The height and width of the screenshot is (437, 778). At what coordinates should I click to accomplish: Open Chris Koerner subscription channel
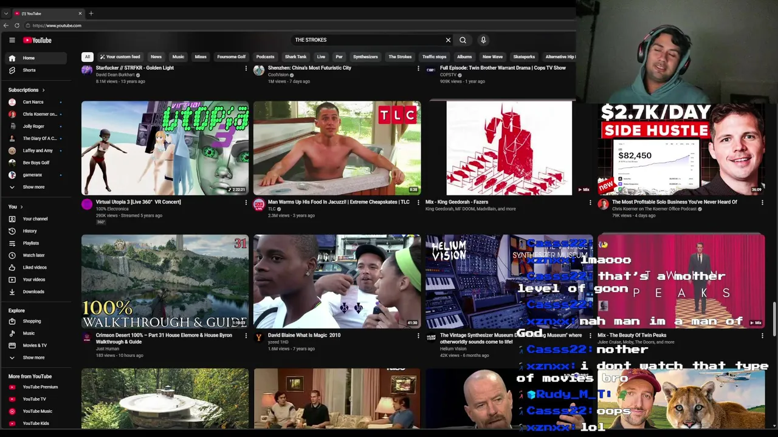tap(36, 114)
